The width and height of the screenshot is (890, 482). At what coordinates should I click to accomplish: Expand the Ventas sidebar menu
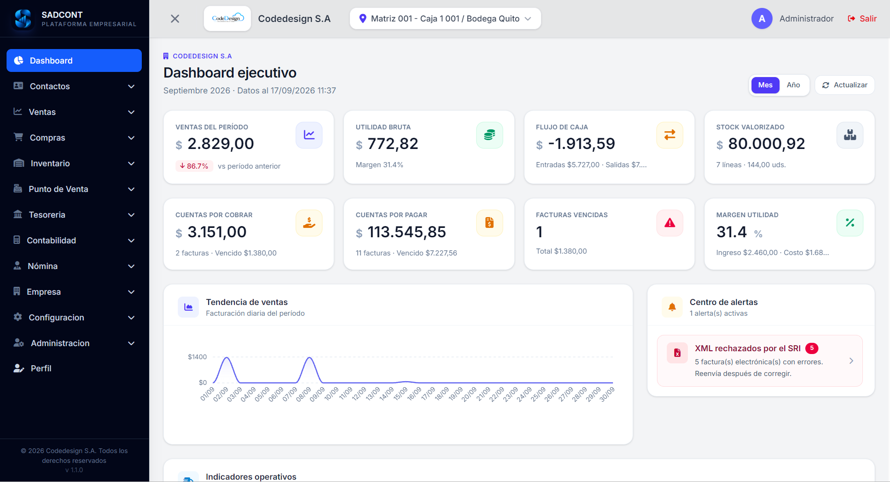click(74, 112)
